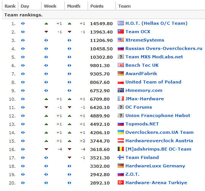The height and width of the screenshot is (191, 205).
Task: Click the Russian flag beside Russian Overs-Overclockers.ru
Action: coord(121,49)
